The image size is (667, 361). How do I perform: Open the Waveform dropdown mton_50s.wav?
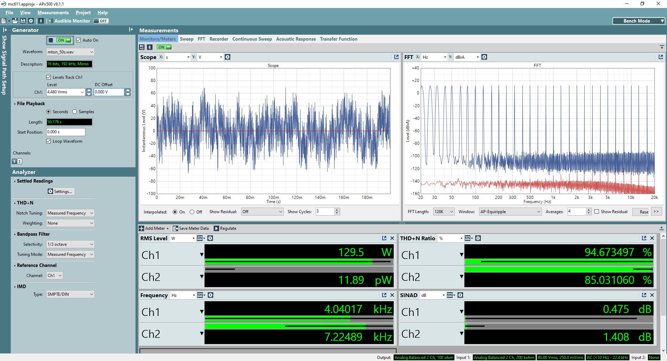click(71, 52)
